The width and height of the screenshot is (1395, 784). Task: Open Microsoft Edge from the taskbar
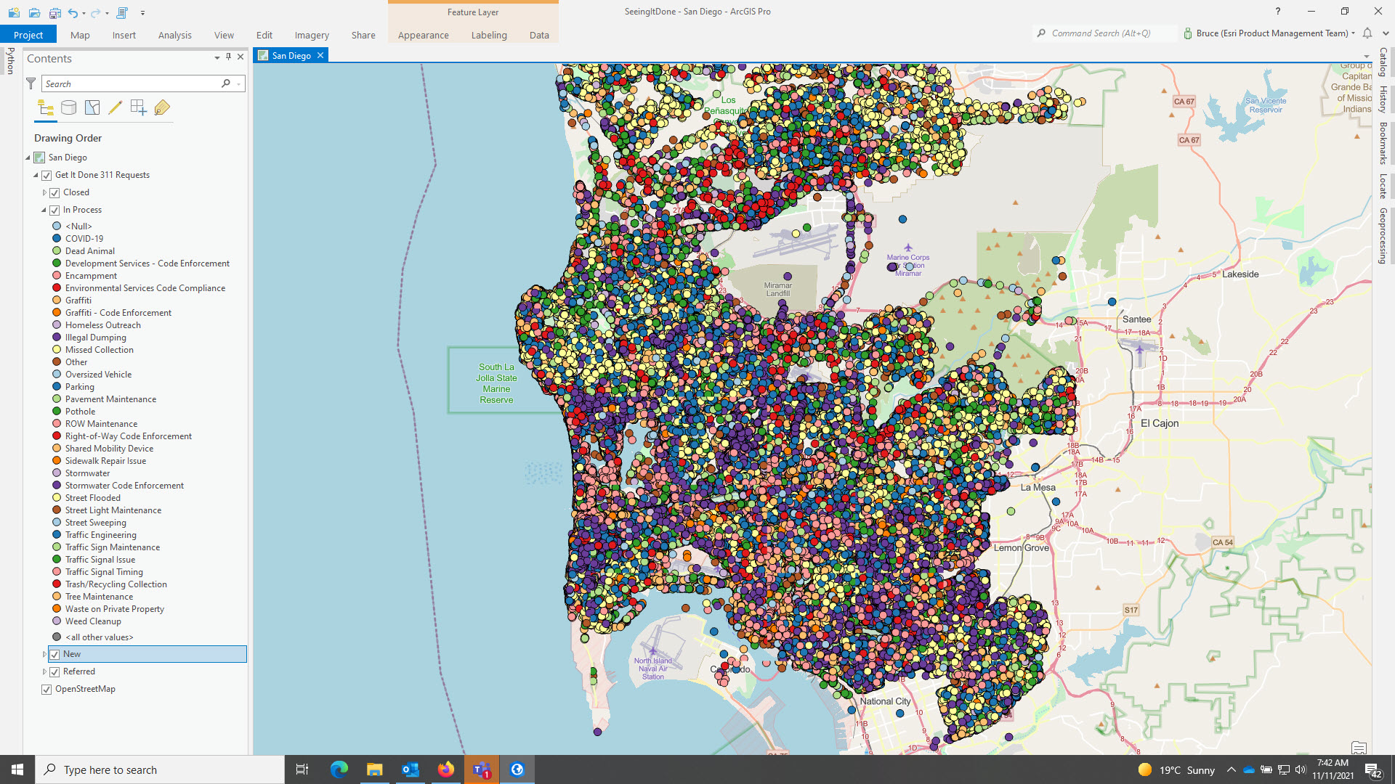[339, 769]
